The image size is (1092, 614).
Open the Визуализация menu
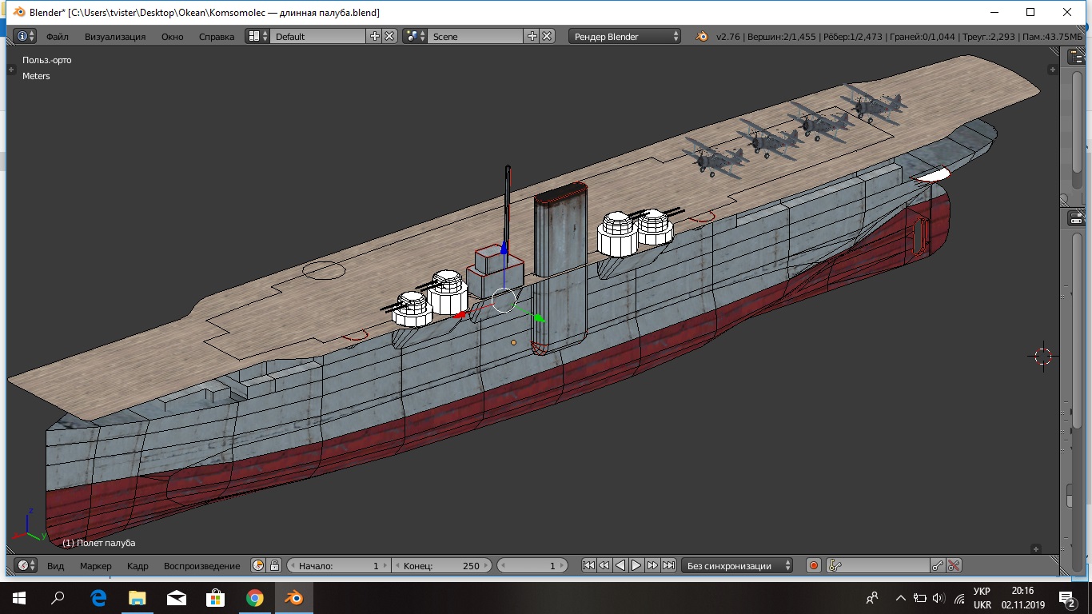click(x=115, y=37)
